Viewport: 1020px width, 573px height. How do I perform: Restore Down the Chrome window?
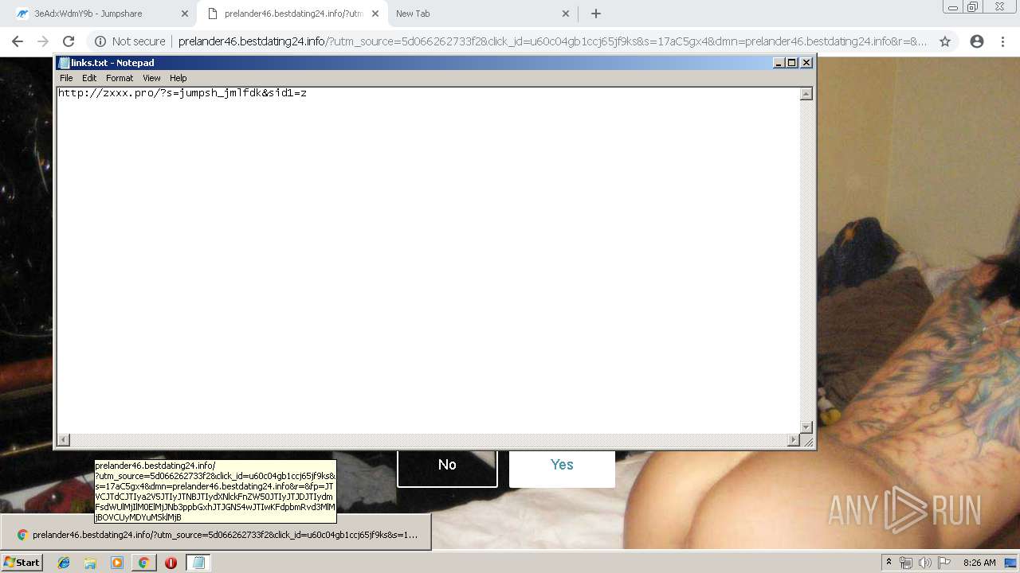pos(973,7)
